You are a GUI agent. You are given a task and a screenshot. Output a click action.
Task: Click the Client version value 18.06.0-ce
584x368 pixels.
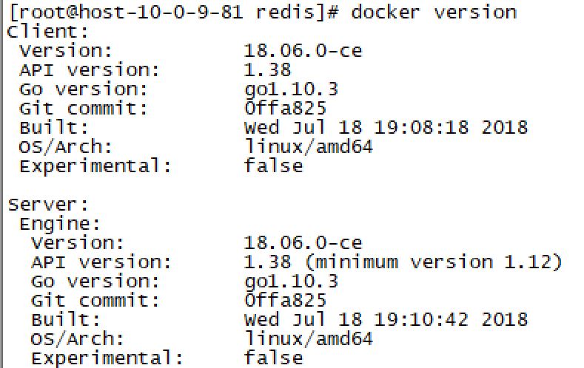click(303, 51)
